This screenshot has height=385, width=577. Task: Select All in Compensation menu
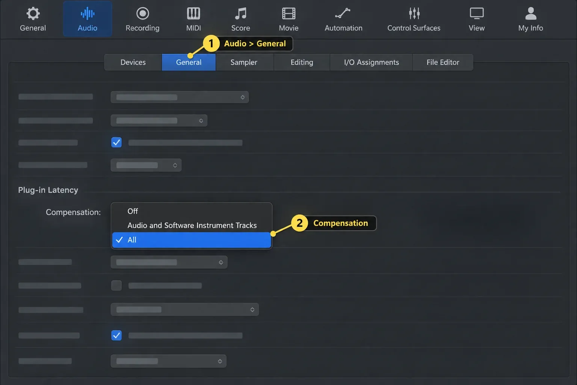point(192,240)
